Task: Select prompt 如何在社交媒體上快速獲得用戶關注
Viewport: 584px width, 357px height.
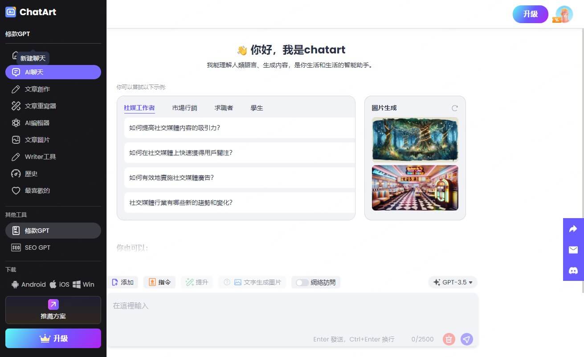Action: (x=240, y=153)
